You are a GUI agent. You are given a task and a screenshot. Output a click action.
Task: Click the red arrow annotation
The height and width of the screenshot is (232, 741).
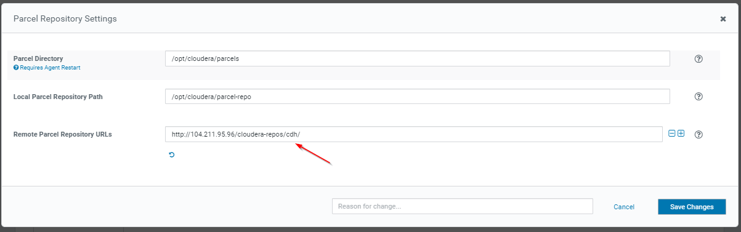click(x=314, y=154)
